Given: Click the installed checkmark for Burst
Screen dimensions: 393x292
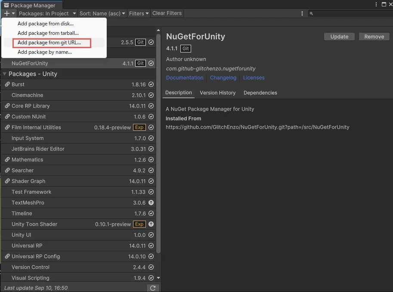Looking at the screenshot, I should 151,84.
